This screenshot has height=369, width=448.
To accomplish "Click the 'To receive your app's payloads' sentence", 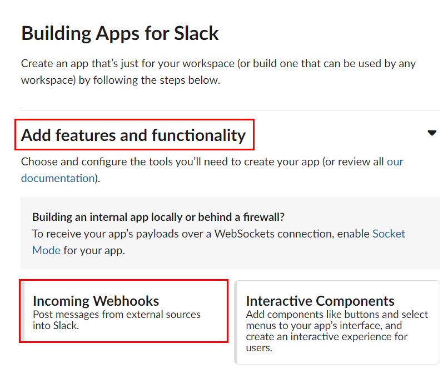I will 218,242.
